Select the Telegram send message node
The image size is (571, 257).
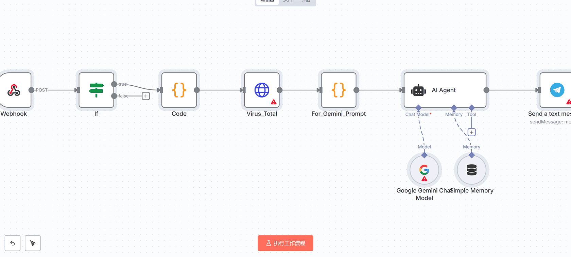[557, 90]
